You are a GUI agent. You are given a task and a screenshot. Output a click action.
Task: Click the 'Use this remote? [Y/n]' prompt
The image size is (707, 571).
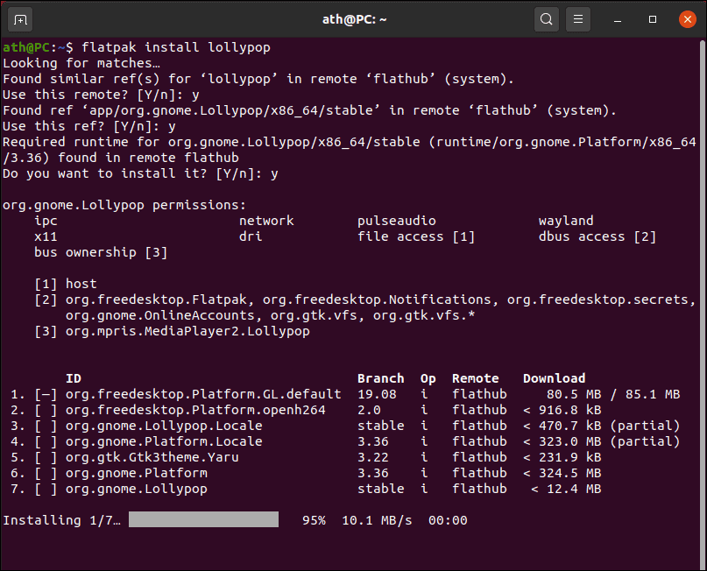(93, 95)
